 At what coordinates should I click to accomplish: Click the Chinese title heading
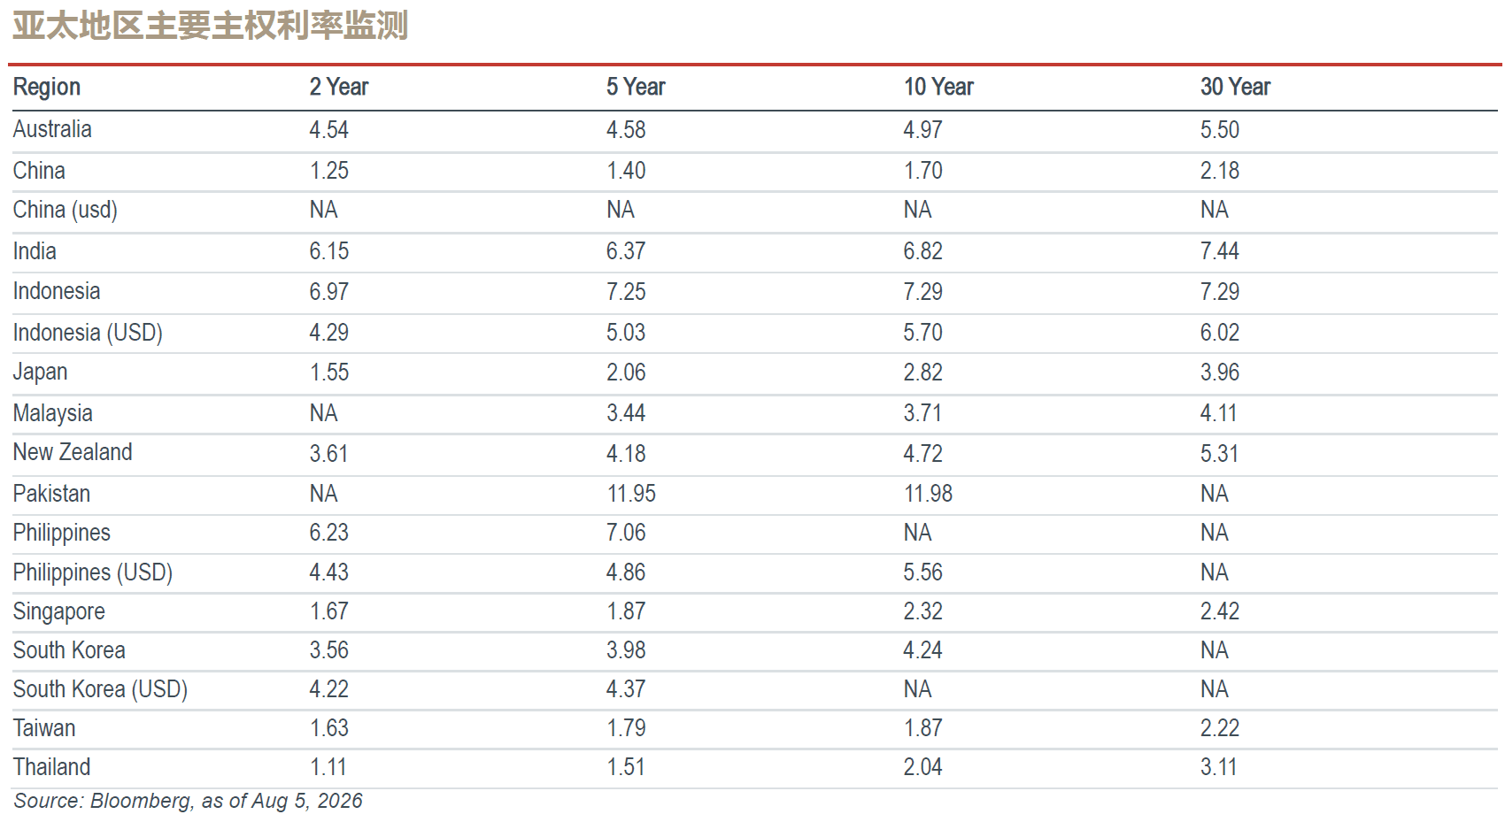click(x=210, y=26)
